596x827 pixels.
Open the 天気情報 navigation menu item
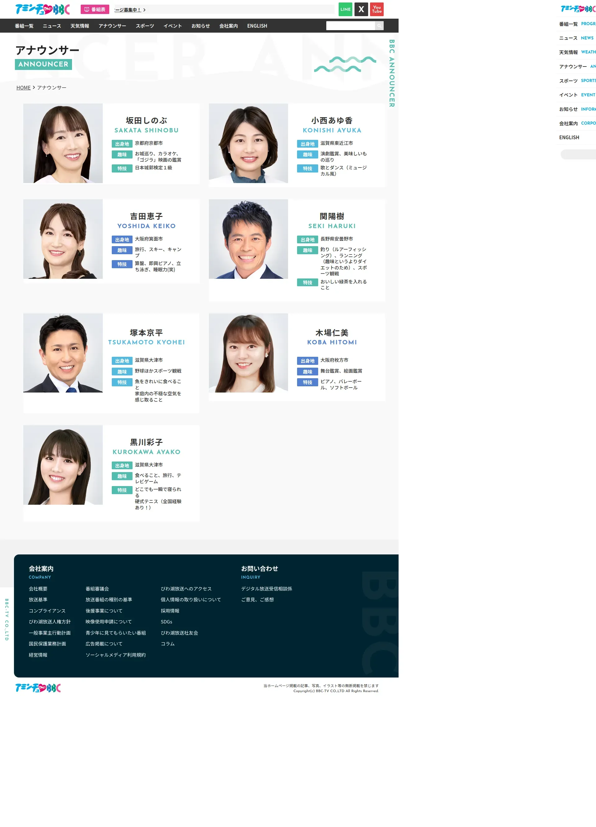click(x=80, y=26)
